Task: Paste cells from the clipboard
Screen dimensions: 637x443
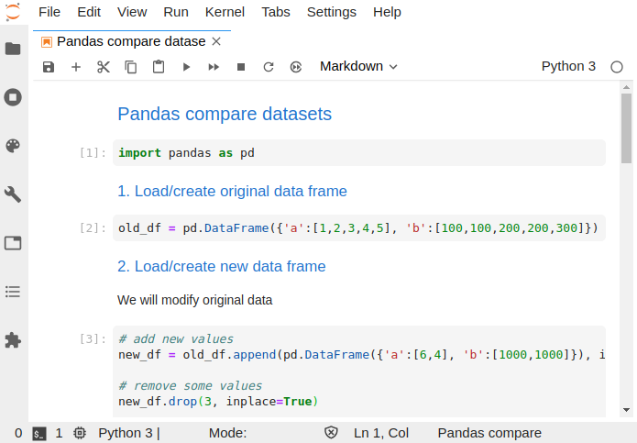Action: 159,67
